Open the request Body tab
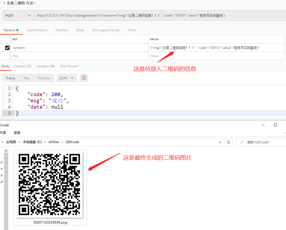This screenshot has width=286, height=230. tap(80, 30)
